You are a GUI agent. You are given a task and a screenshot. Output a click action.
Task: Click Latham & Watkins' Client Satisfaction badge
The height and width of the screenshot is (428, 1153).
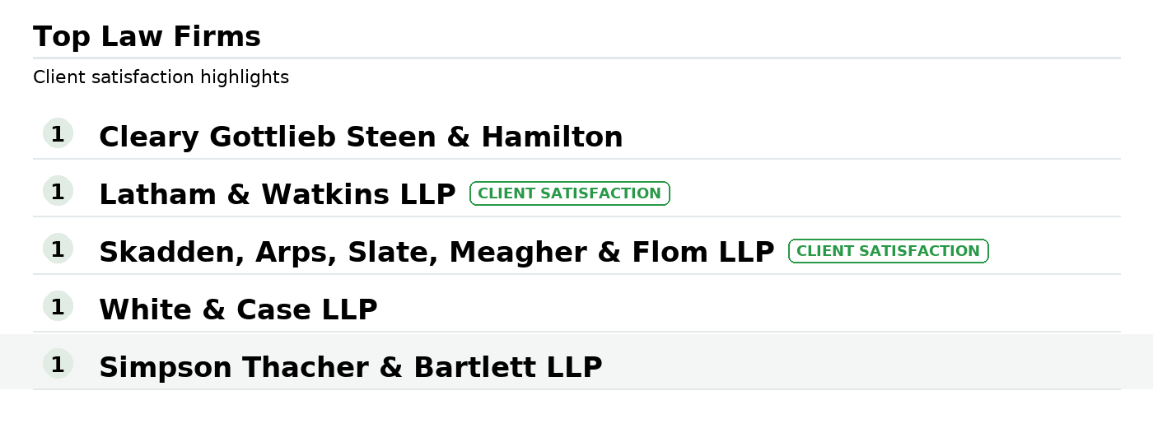(x=569, y=193)
